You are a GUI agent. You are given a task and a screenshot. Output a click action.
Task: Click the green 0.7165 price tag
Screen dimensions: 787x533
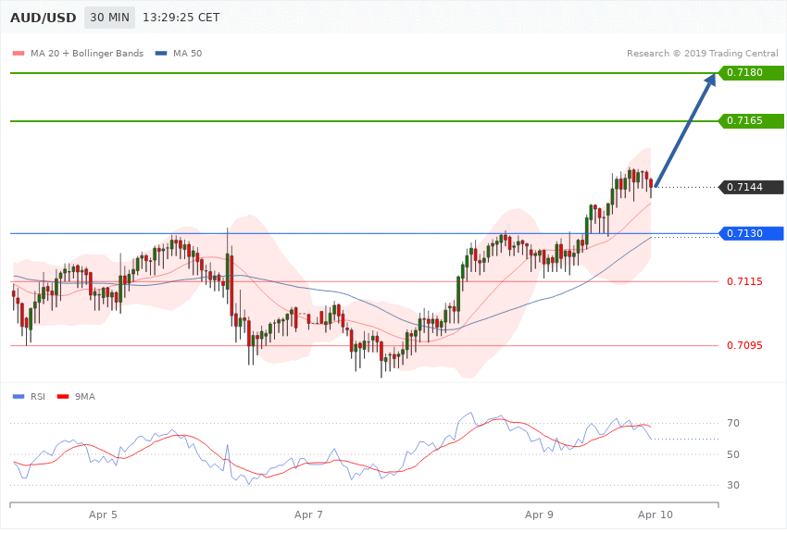752,121
